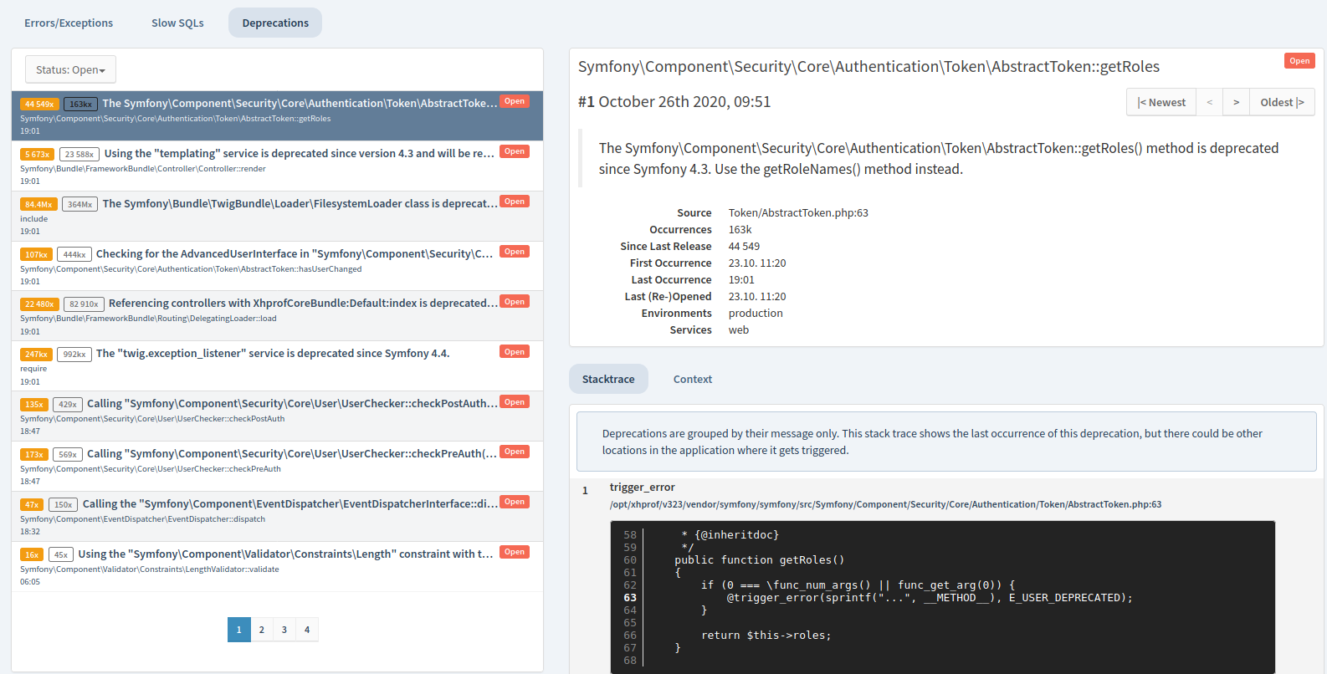The height and width of the screenshot is (674, 1327).
Task: Click the 44 549x orange count badge
Action: [x=39, y=105]
